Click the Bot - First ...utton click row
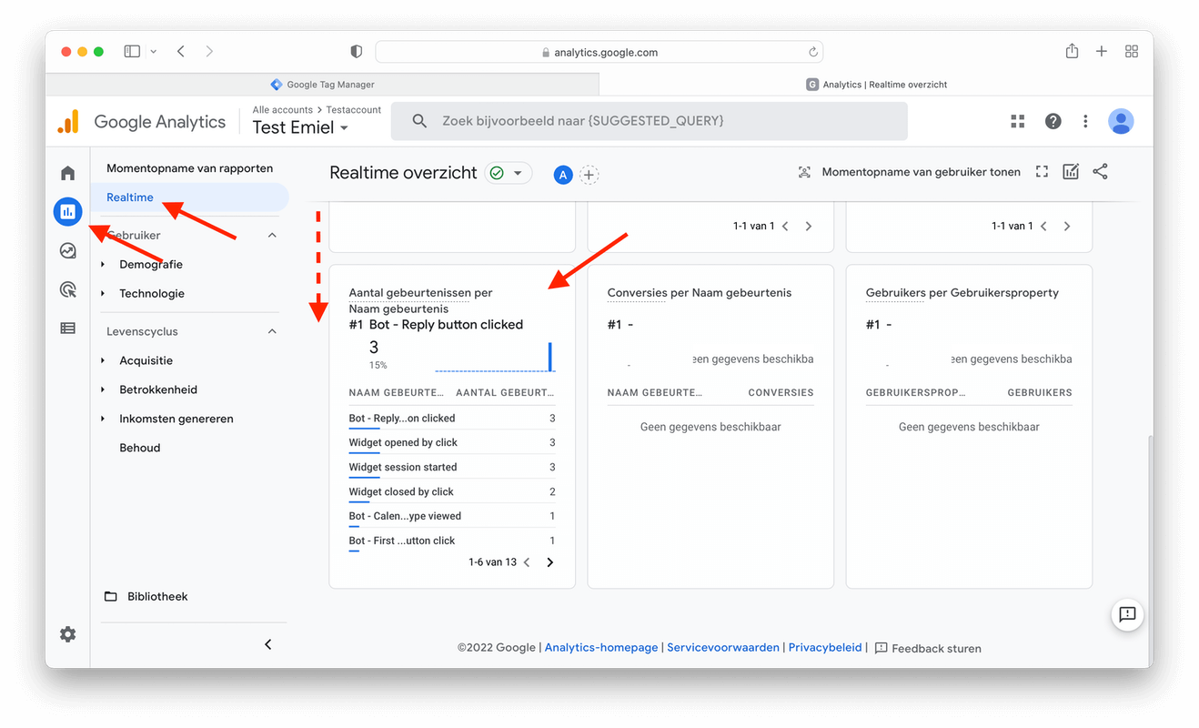The width and height of the screenshot is (1199, 728). [451, 541]
